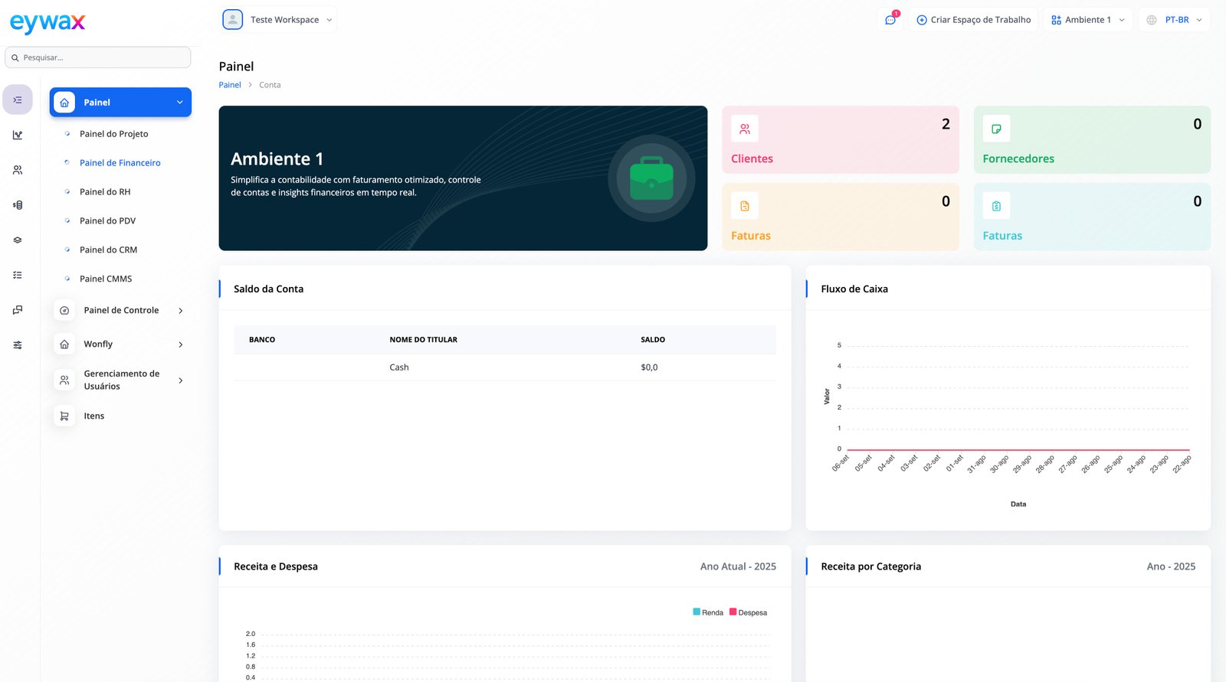The image size is (1226, 682).
Task: Click the checklist icon in sidebar rail
Action: (x=18, y=275)
